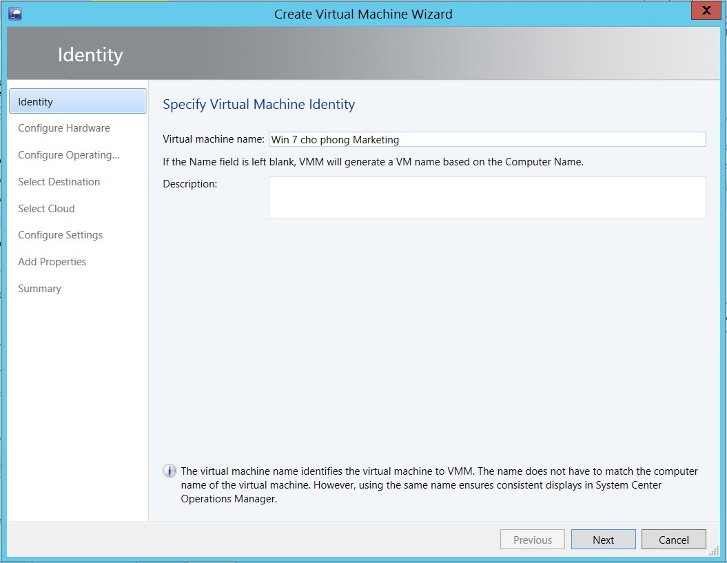The height and width of the screenshot is (563, 727).
Task: Open the Configure Settings step
Action: point(60,235)
